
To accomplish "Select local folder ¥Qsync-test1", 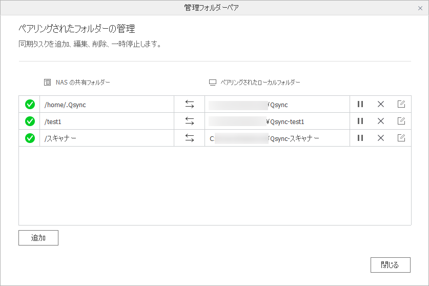I will (x=285, y=122).
